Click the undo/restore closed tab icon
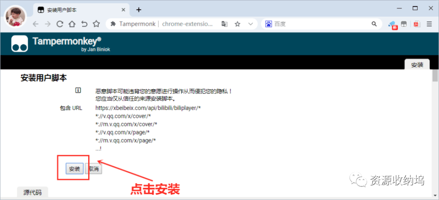The image size is (439, 200). coord(84,24)
